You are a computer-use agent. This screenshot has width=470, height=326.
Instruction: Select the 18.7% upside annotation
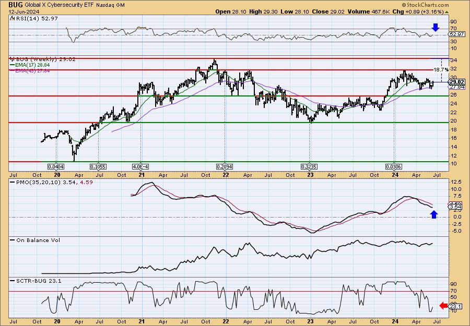tap(441, 69)
